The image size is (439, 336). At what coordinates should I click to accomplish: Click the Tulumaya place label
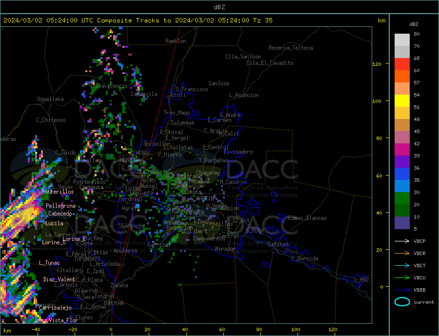[182, 122]
